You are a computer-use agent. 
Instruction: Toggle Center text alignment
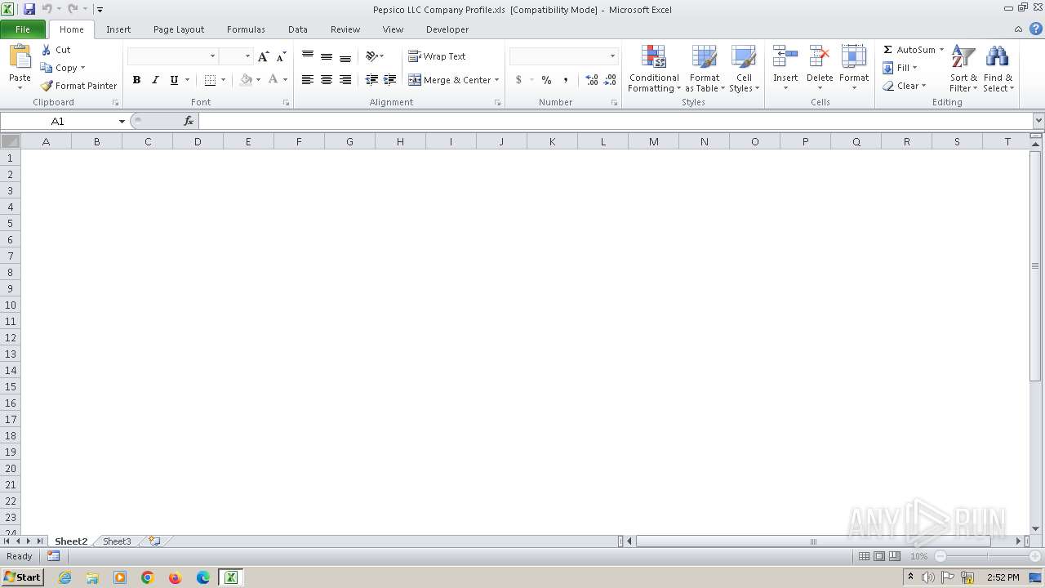pos(327,80)
